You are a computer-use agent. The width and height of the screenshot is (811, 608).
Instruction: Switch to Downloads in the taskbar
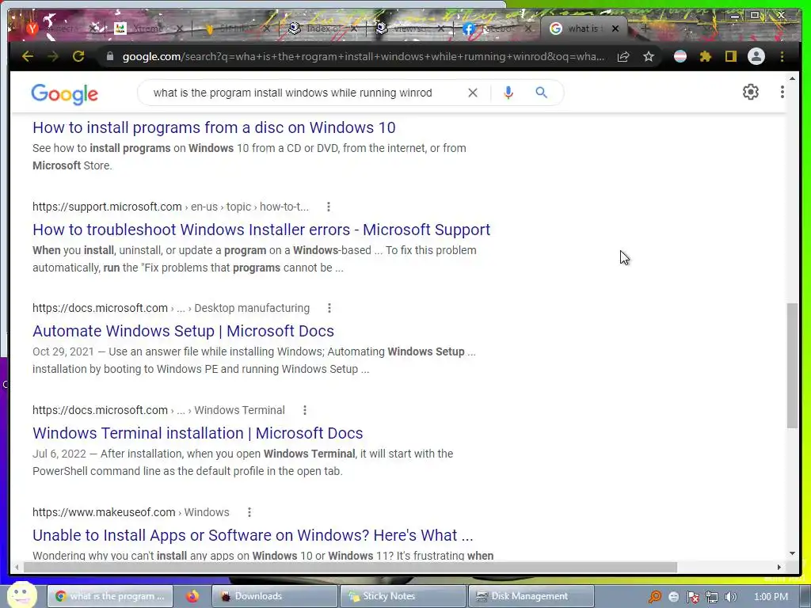[274, 596]
